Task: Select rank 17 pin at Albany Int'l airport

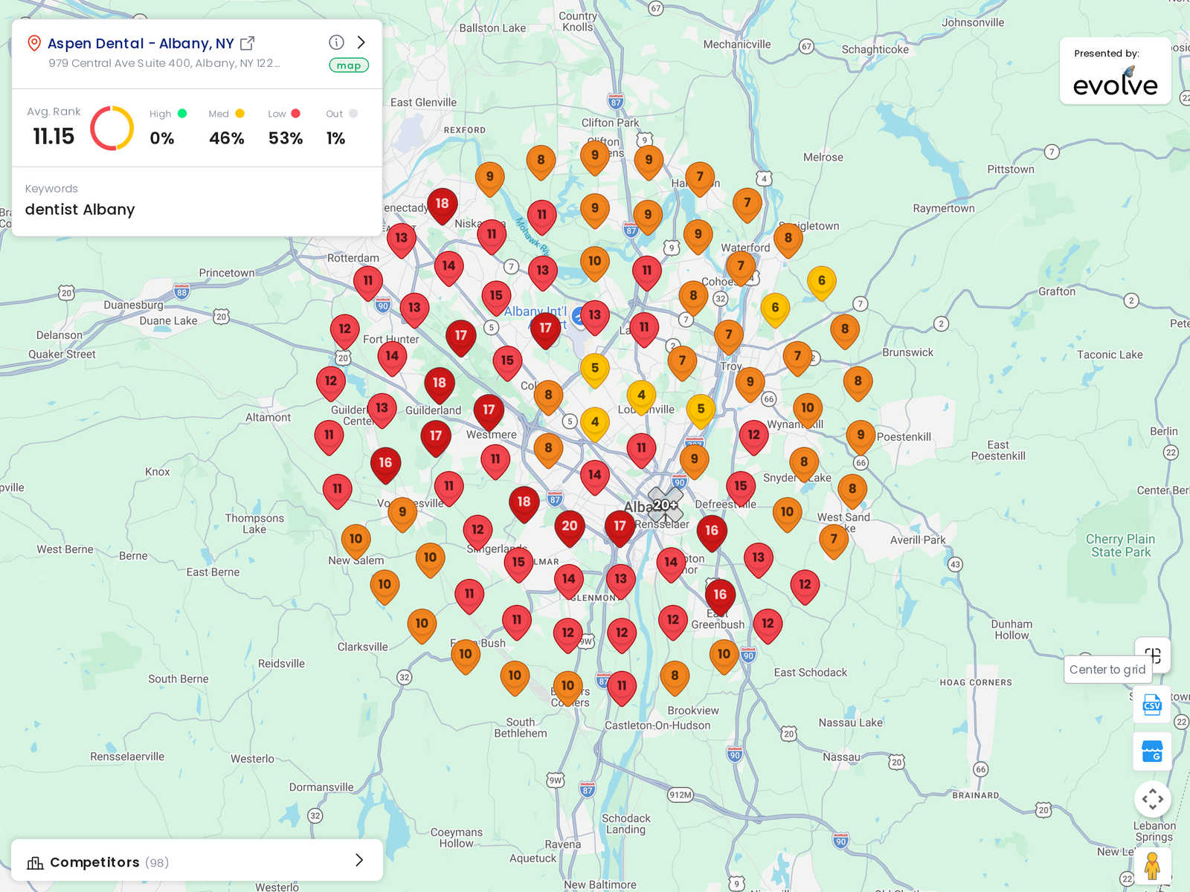Action: 545,330
